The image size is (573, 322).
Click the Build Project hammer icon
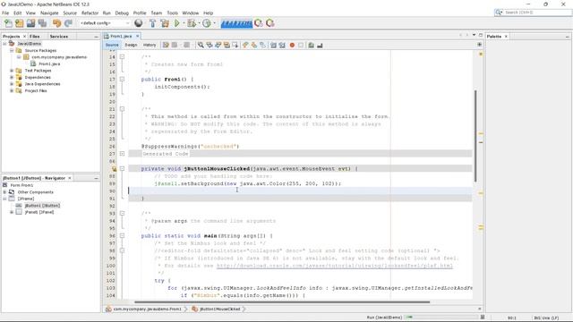click(x=153, y=23)
